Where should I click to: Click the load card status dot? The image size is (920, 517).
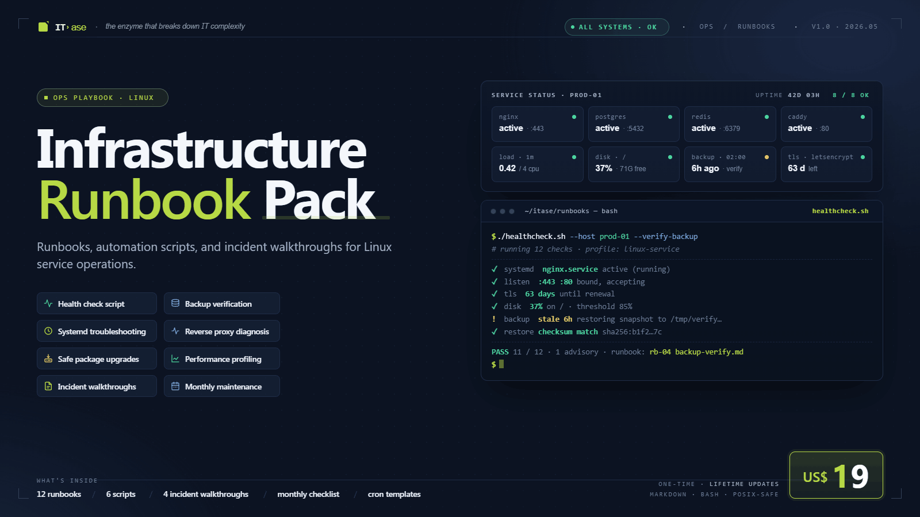574,157
